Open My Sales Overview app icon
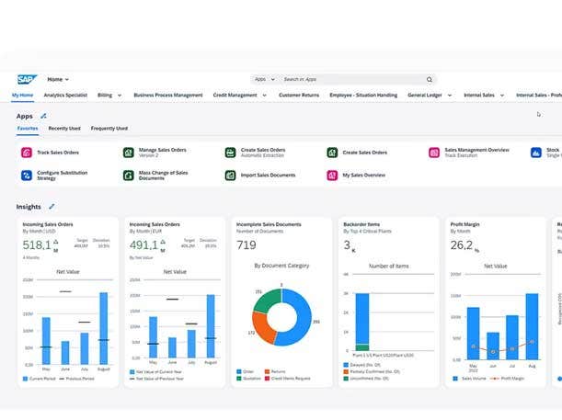Viewport: 562px width, 420px height. [x=332, y=175]
